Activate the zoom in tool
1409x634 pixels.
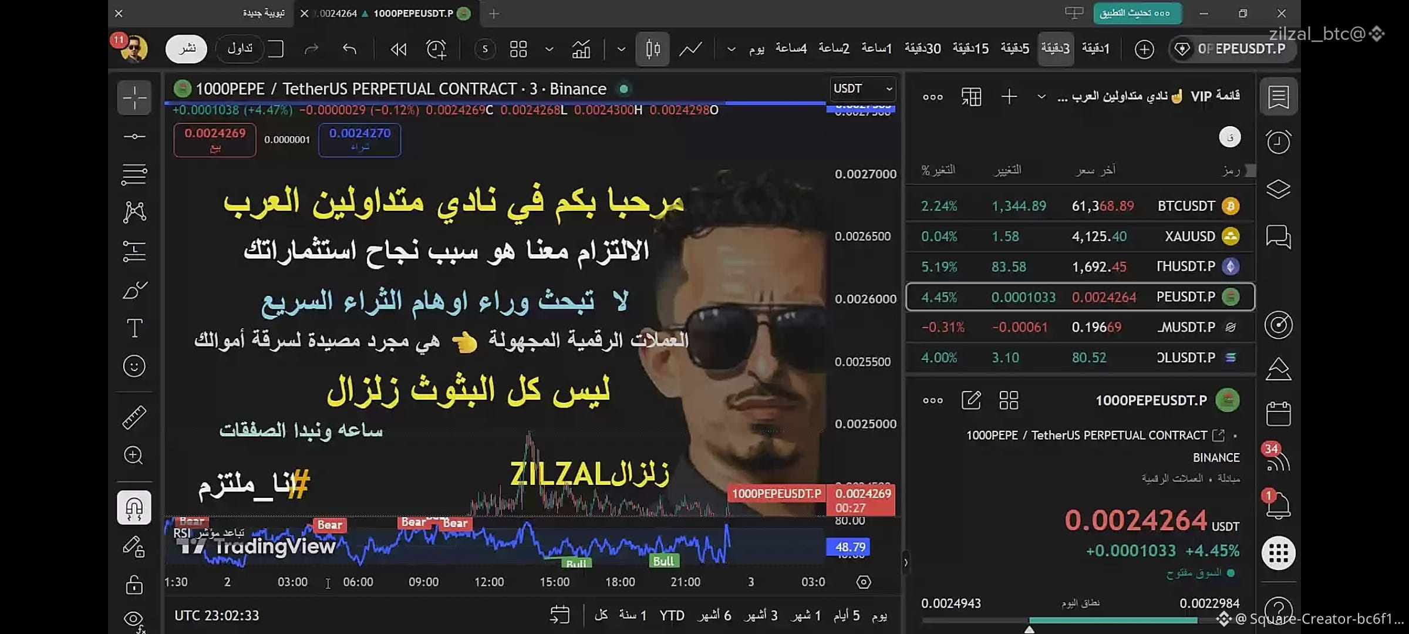point(134,456)
